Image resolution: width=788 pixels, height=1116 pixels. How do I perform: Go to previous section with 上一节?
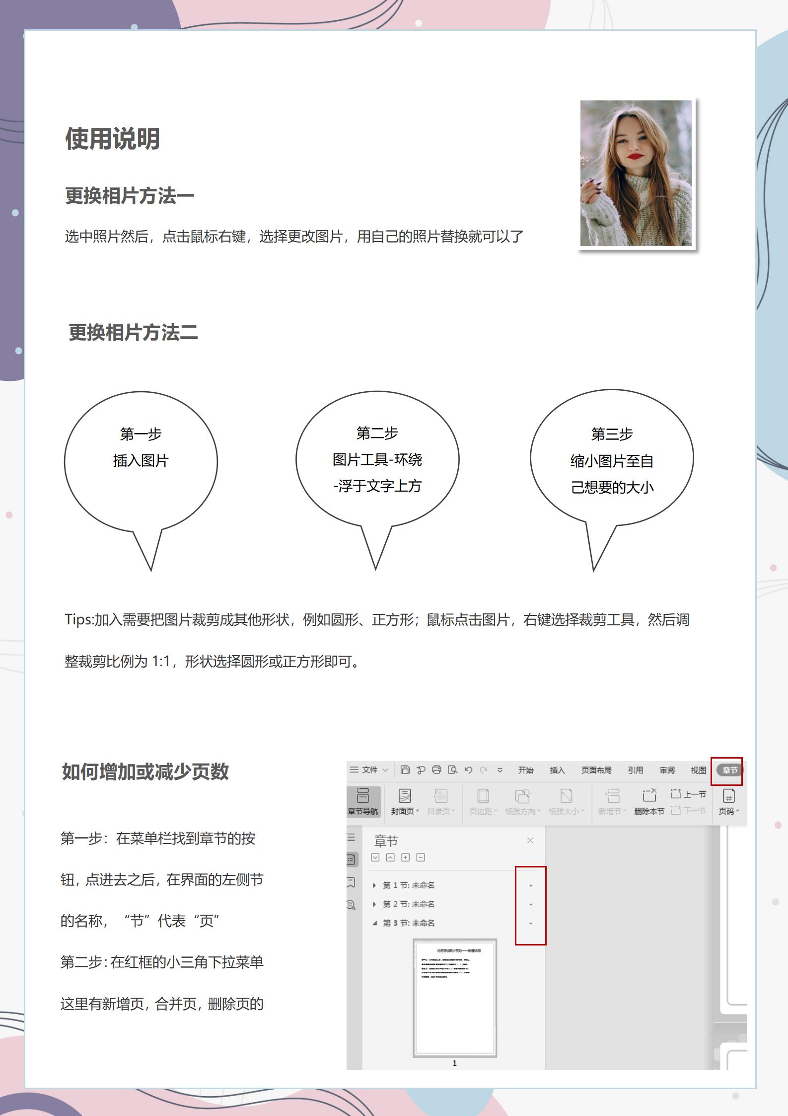[688, 794]
